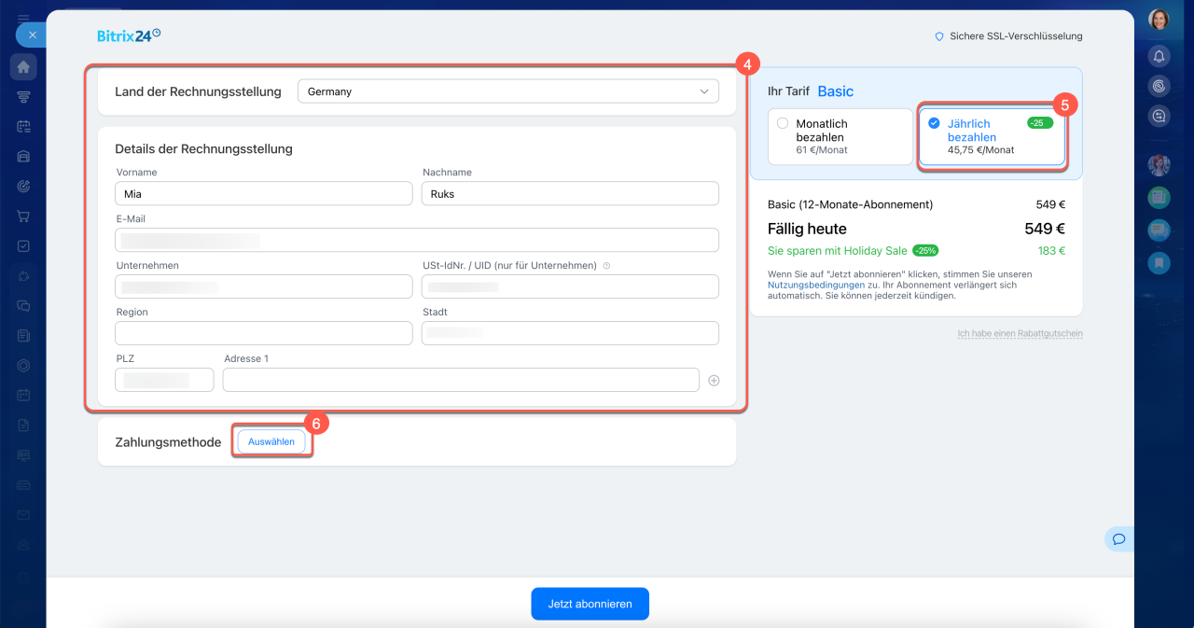The image size is (1194, 628).
Task: Click the user profile avatar at top right
Action: click(x=1159, y=20)
